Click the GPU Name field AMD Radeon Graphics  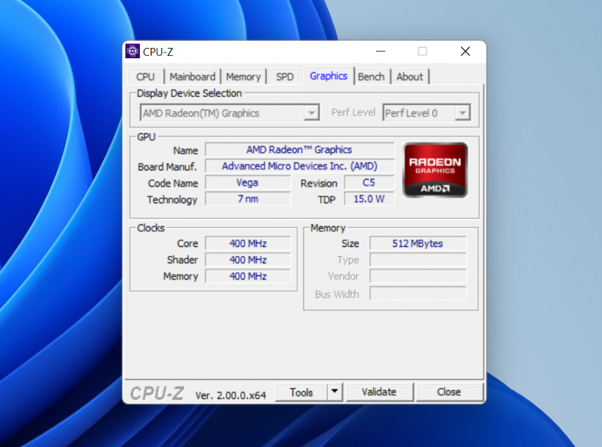pos(300,150)
